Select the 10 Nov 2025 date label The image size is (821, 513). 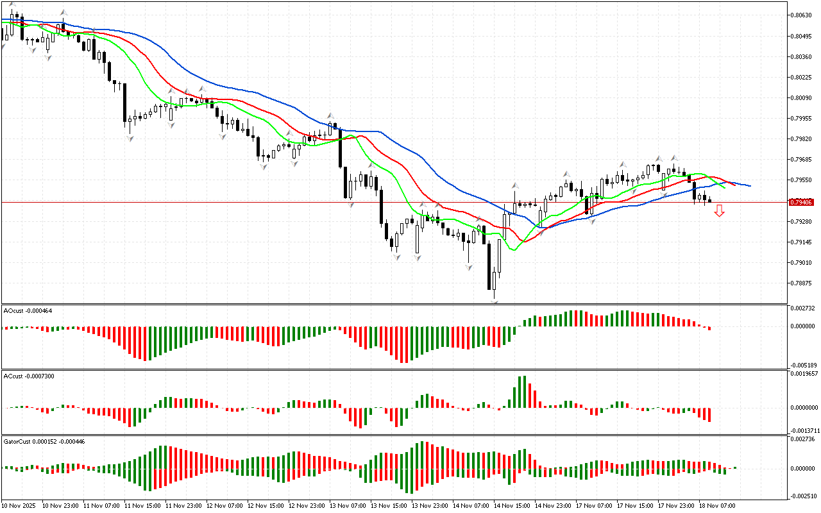21,505
